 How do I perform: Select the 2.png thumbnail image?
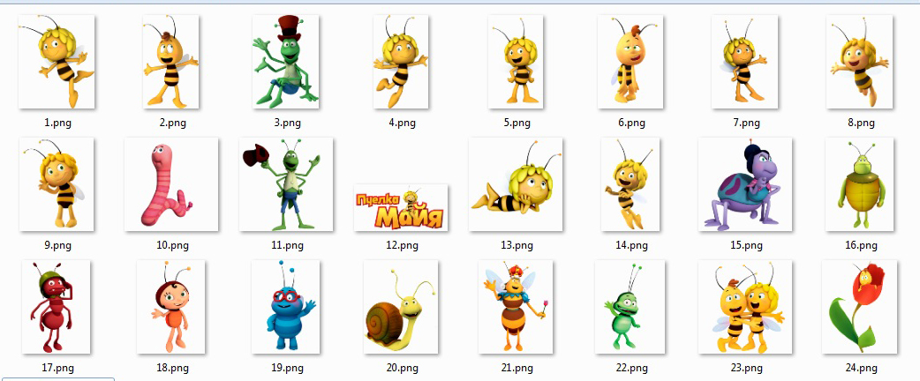coord(170,62)
